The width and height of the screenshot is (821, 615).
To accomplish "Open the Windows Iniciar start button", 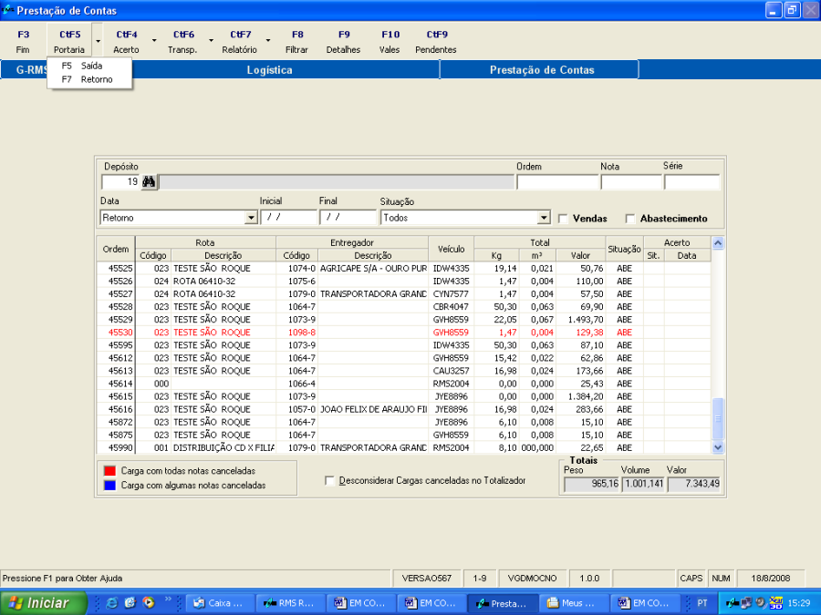I will (43, 603).
